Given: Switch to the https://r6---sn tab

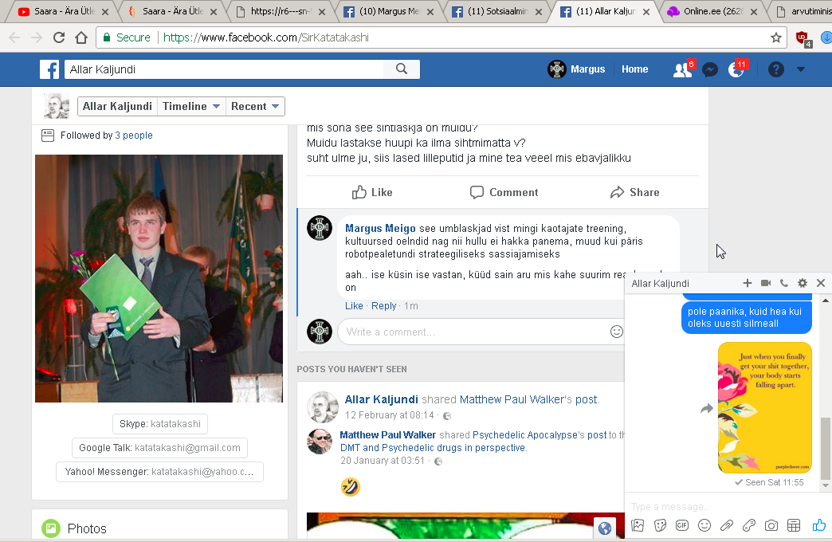Looking at the screenshot, I should point(281,11).
